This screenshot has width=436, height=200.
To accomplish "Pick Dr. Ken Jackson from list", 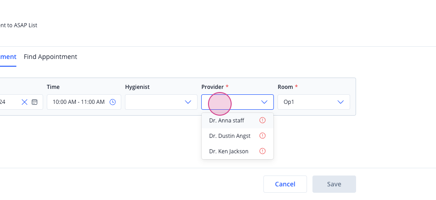I will pos(238,151).
